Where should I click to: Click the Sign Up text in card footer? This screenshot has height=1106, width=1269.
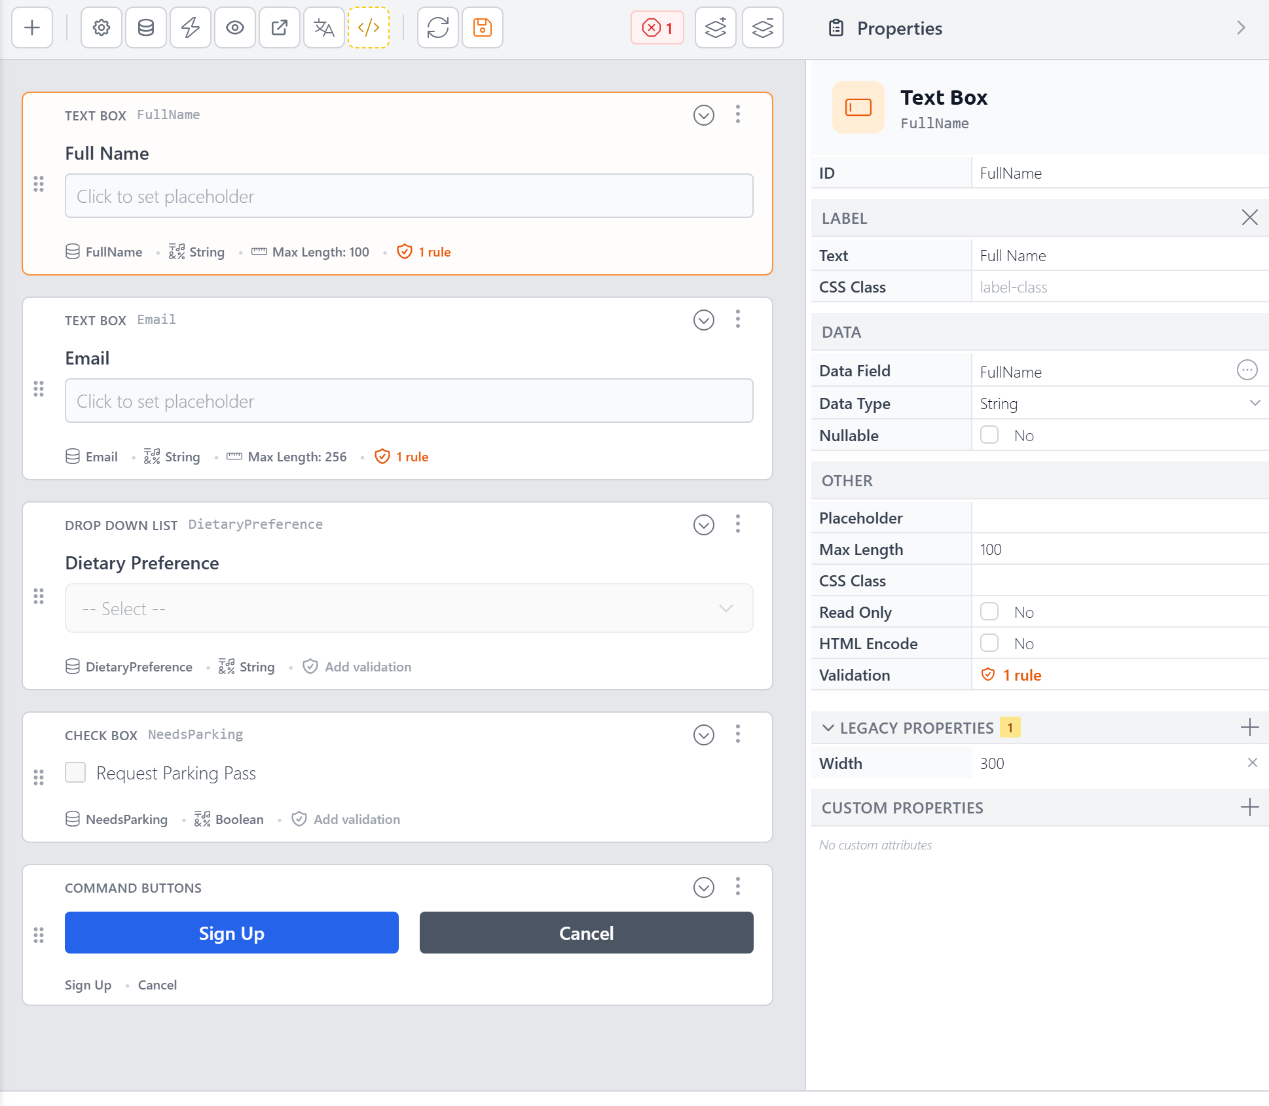click(x=88, y=985)
